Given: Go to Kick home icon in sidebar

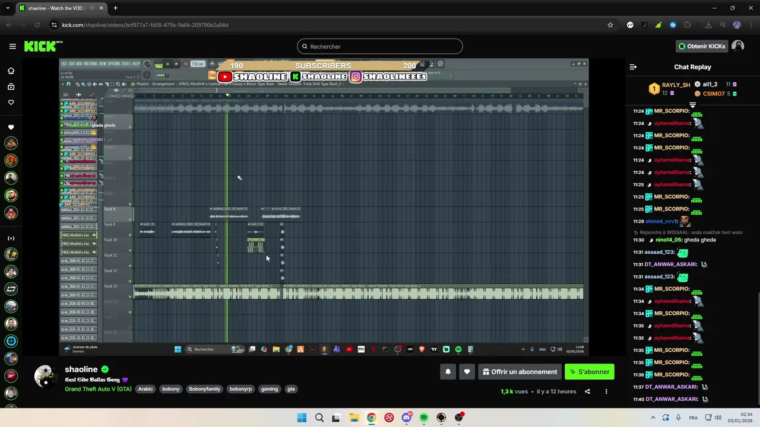Looking at the screenshot, I should point(11,71).
